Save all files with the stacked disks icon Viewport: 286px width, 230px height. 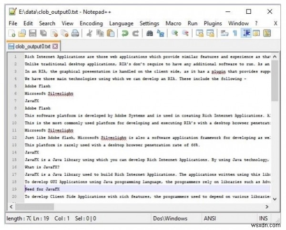(x=43, y=33)
